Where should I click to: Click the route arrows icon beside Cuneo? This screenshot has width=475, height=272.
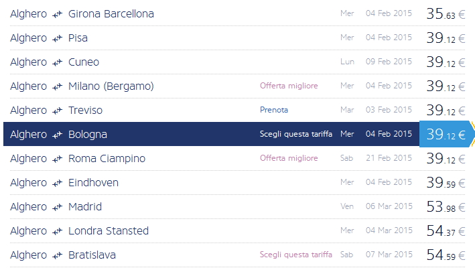tap(58, 62)
